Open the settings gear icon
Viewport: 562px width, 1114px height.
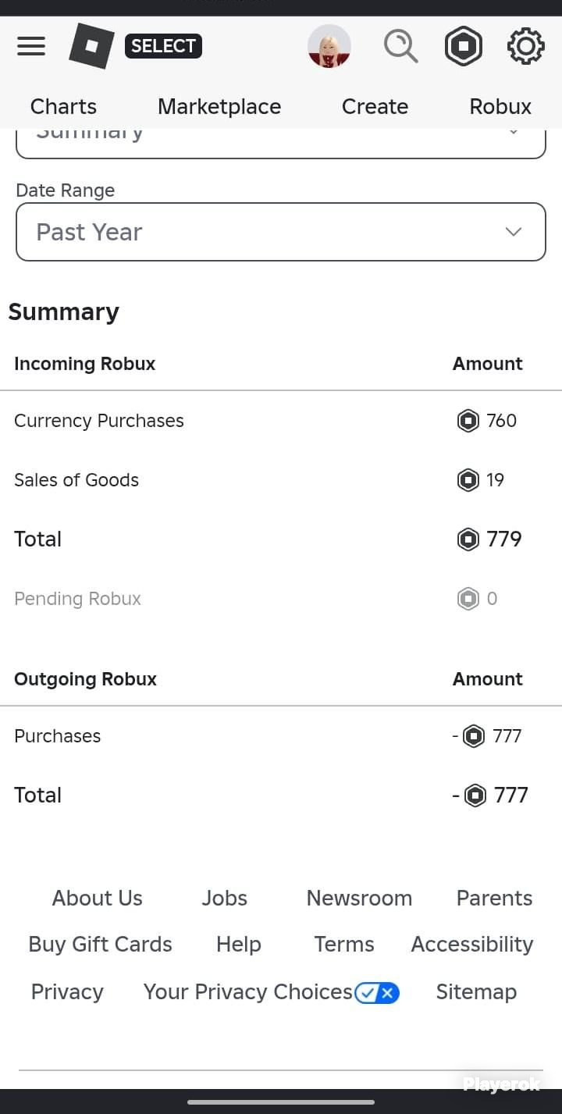526,46
